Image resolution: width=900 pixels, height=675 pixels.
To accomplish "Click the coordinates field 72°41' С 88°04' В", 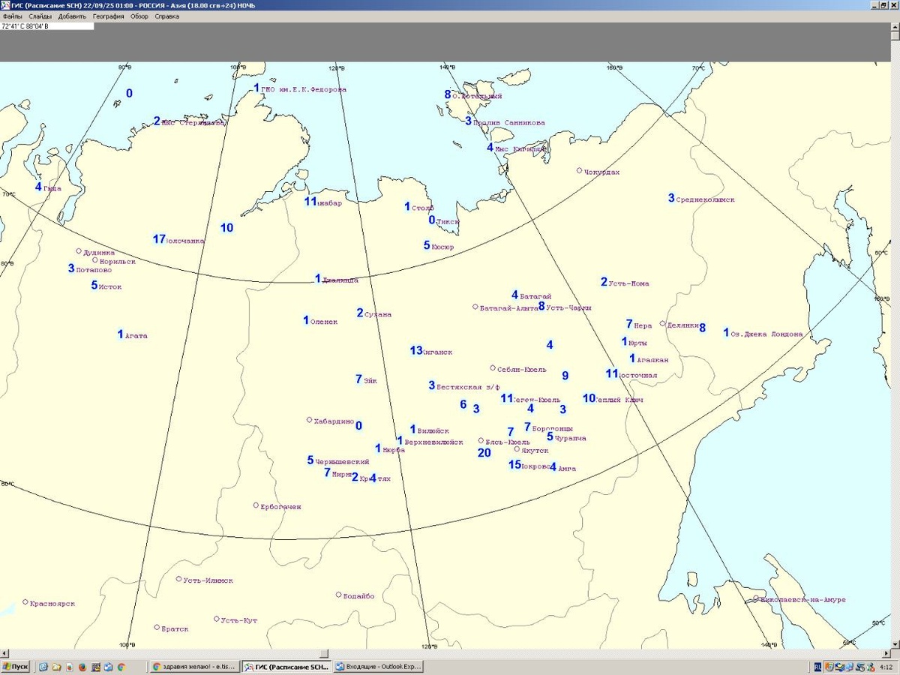I will click(x=47, y=26).
